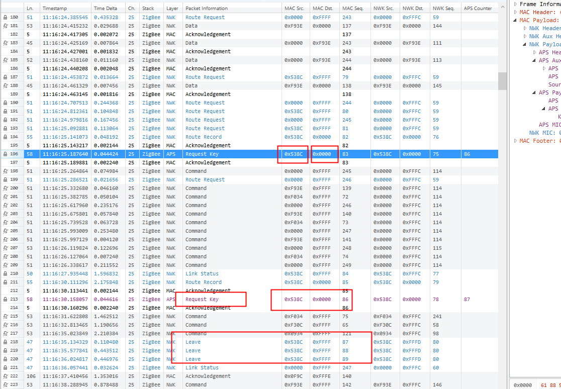Click the lock icon on packet 180
Viewport: 561px width, 389px height.
tap(5, 18)
